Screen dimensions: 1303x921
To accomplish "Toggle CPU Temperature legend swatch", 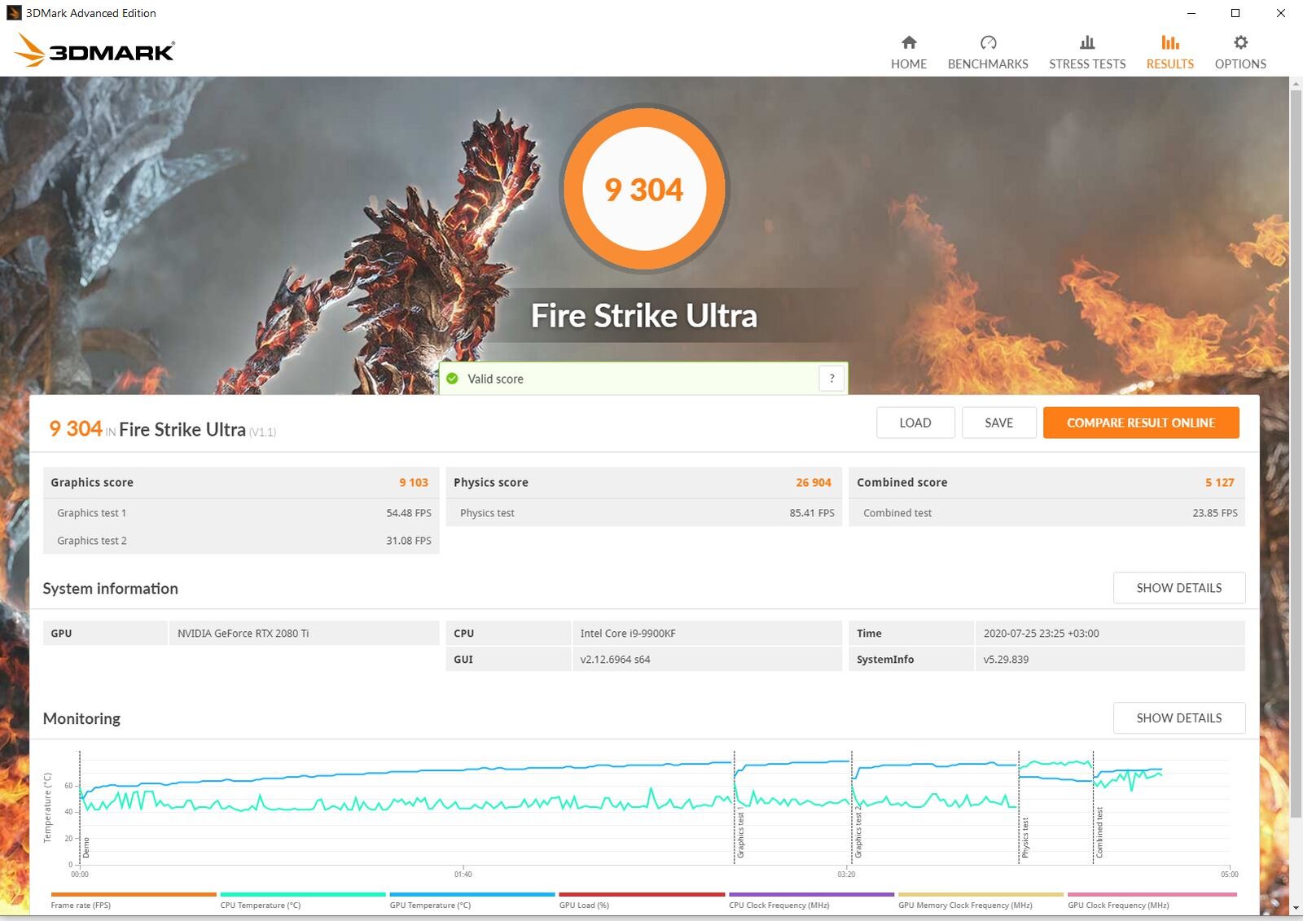I will tap(303, 894).
